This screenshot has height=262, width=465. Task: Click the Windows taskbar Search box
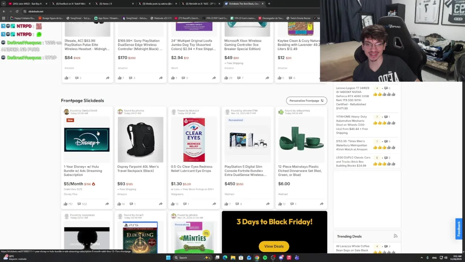point(192,258)
